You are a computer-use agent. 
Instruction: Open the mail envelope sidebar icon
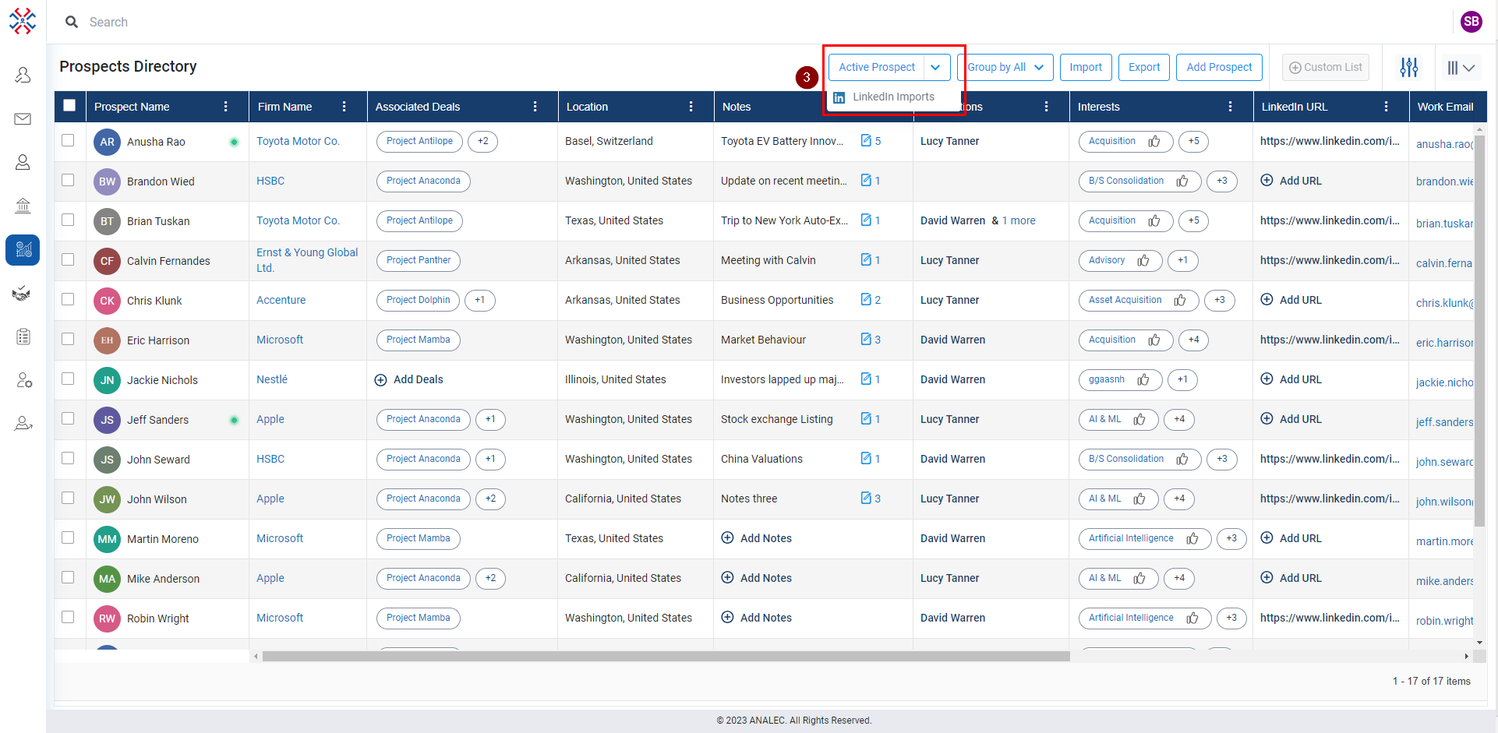pyautogui.click(x=23, y=118)
